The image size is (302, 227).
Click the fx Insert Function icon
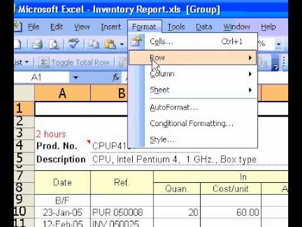point(116,78)
